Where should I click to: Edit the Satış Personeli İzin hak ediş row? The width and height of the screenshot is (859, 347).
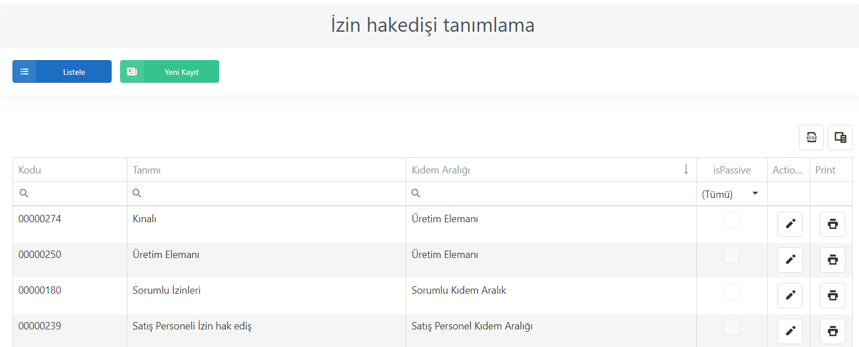pos(790,331)
